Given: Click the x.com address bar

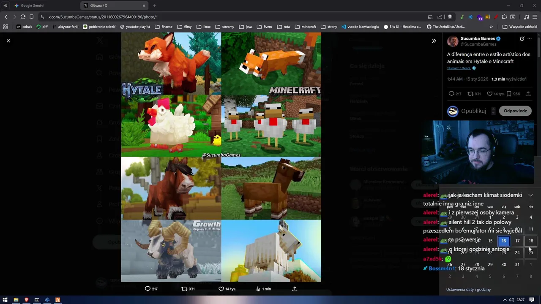Looking at the screenshot, I should pyautogui.click(x=232, y=17).
